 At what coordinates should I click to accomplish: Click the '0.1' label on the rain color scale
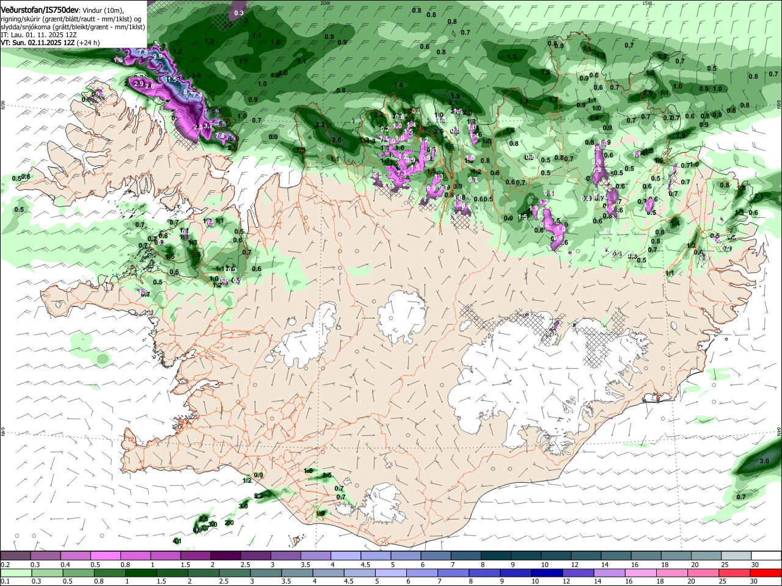pos(5,582)
